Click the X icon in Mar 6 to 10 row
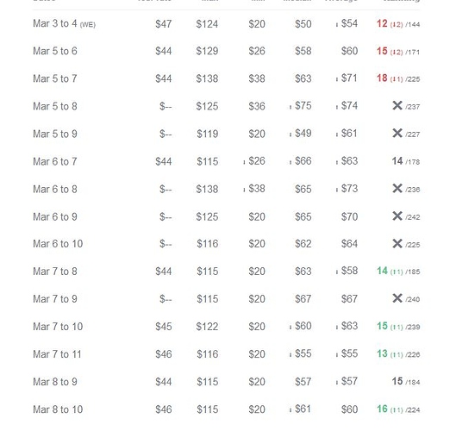The image size is (456, 431). 397,243
